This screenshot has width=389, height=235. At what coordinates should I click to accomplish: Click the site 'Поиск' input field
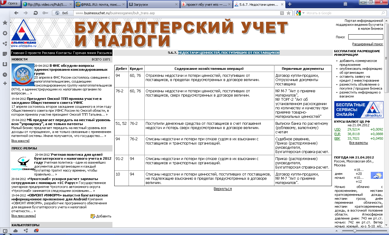point(366,37)
